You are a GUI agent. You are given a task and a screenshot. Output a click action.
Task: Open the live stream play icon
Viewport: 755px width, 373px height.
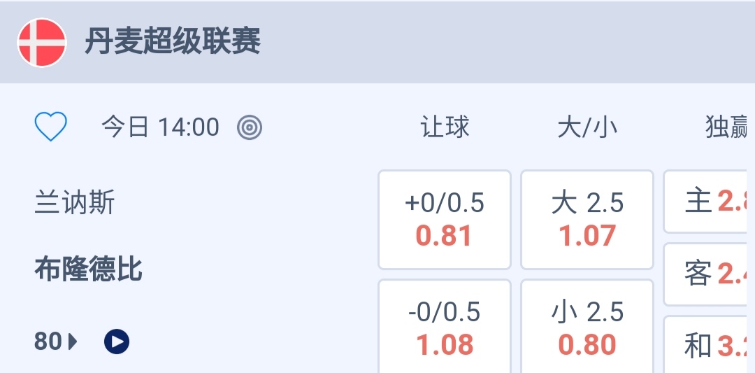pyautogui.click(x=117, y=342)
